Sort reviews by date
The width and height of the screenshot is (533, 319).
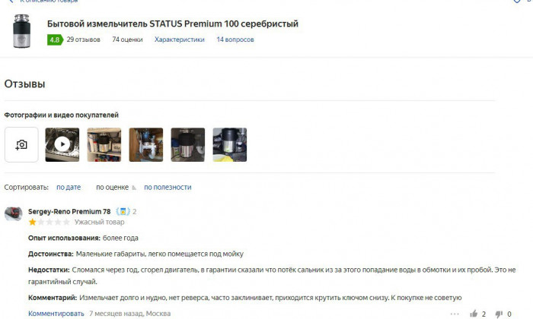pyautogui.click(x=69, y=187)
